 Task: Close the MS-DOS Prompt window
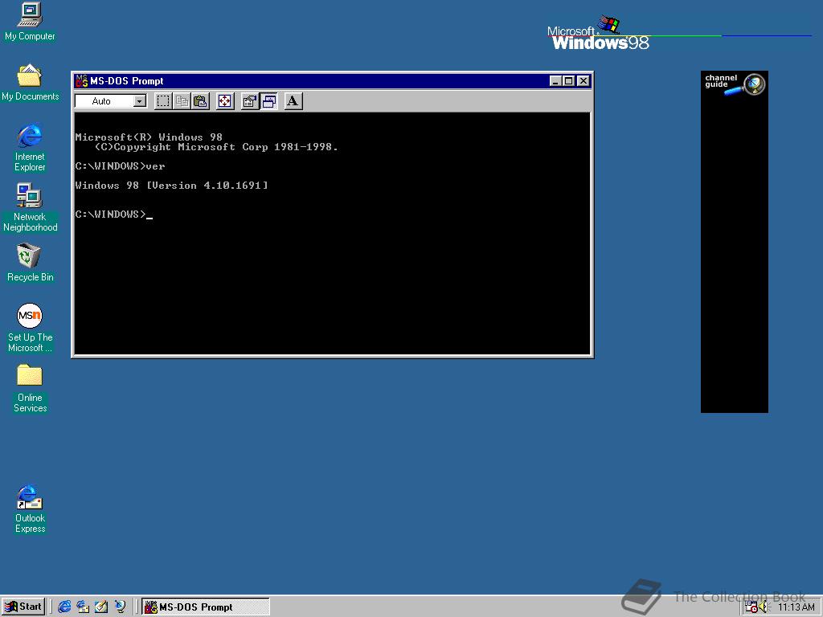[x=583, y=81]
